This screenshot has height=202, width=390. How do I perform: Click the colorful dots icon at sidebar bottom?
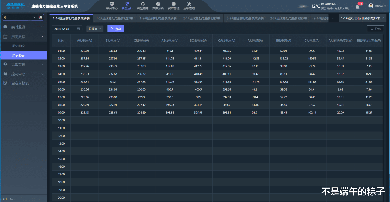[x=5, y=198]
